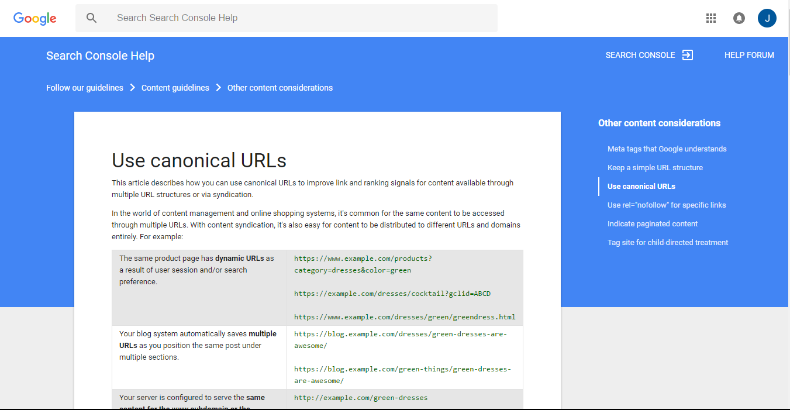Click the Google logo

pyautogui.click(x=35, y=18)
